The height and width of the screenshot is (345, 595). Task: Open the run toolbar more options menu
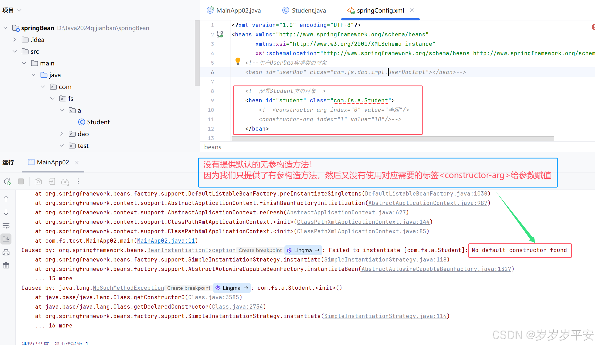click(78, 181)
